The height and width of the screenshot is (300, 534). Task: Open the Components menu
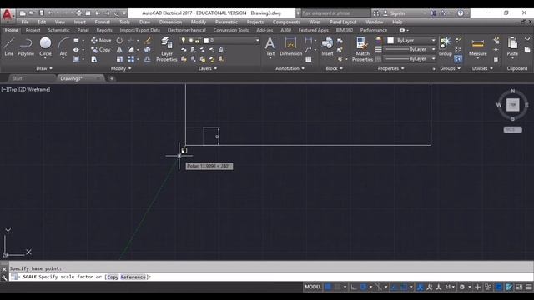click(286, 22)
